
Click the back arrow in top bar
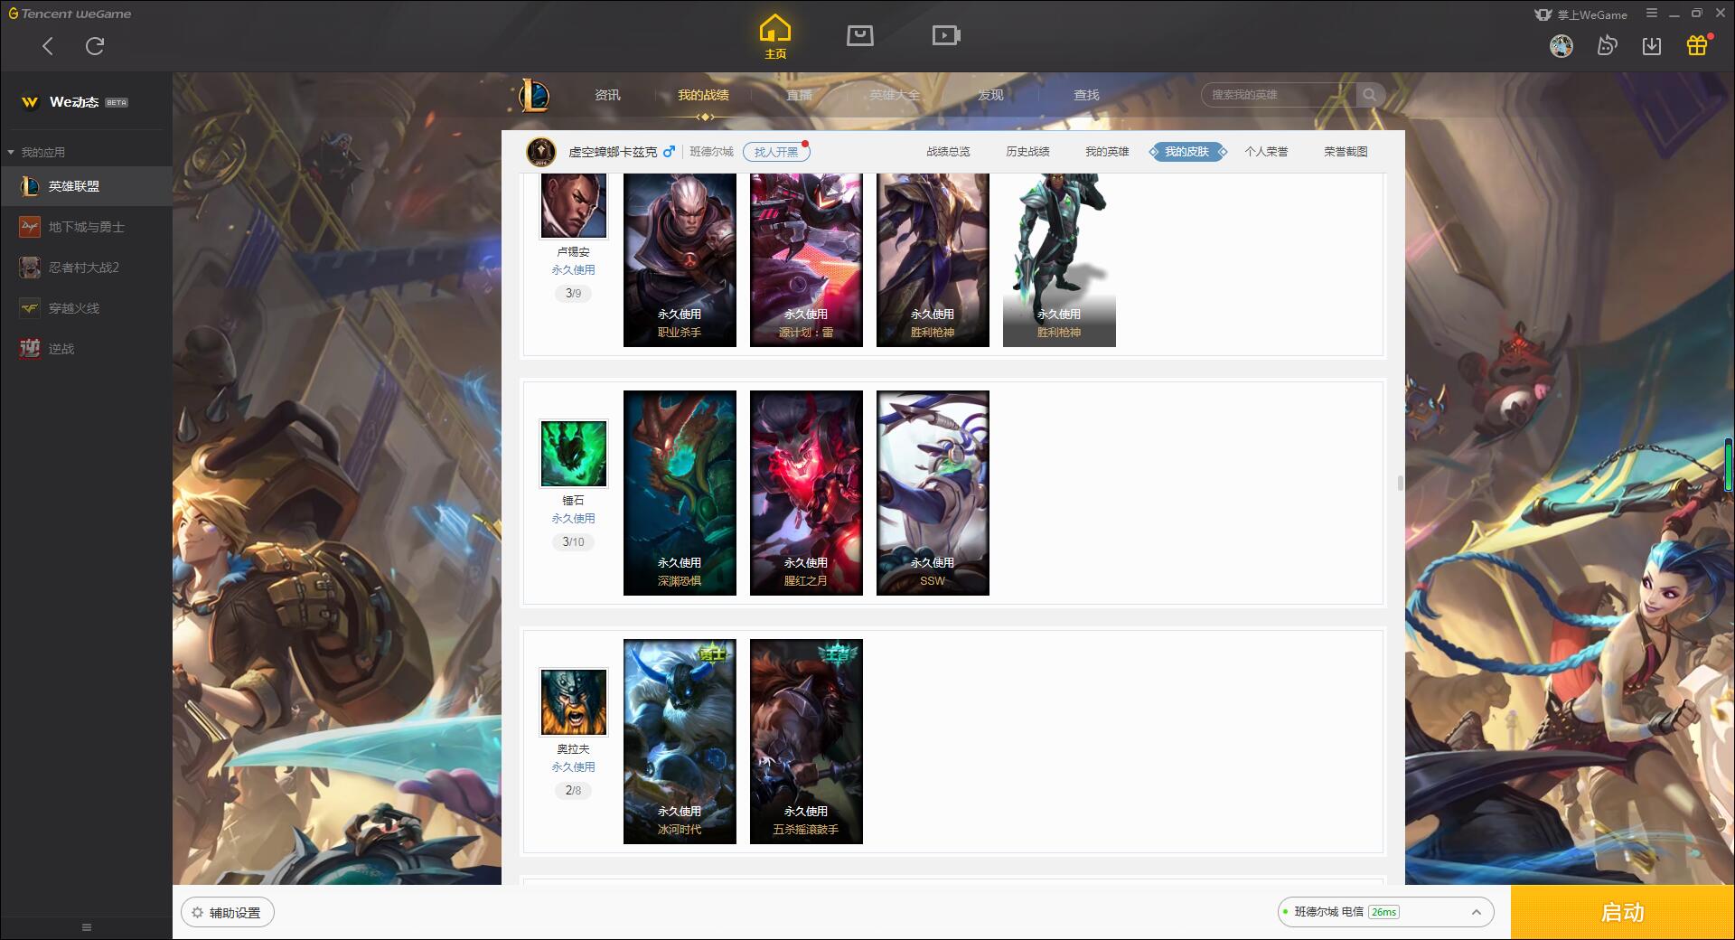click(x=48, y=46)
